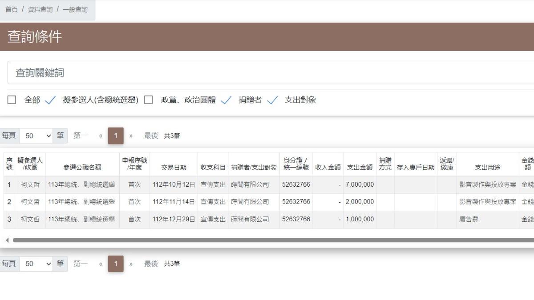Image resolution: width=534 pixels, height=300 pixels.
Task: Uncheck the 支出對象 checkbox
Action: (x=272, y=100)
